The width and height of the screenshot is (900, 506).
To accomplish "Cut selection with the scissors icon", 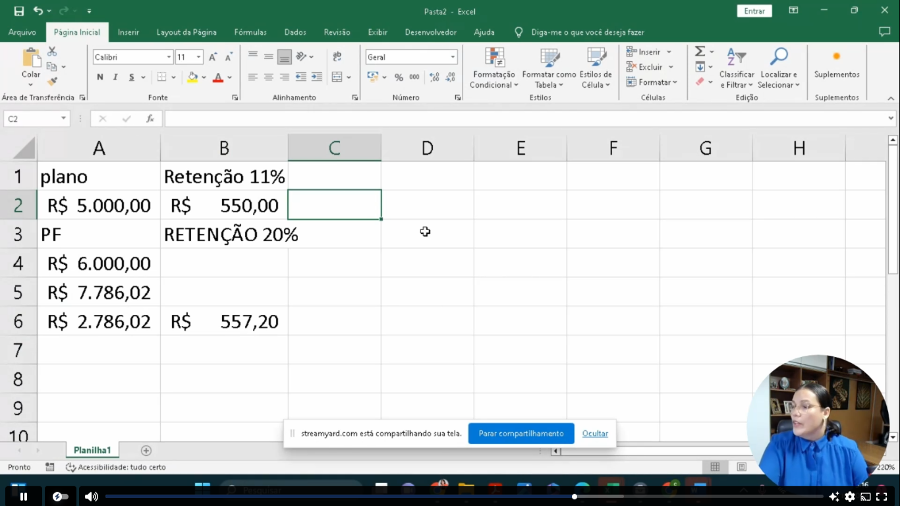I will [52, 51].
